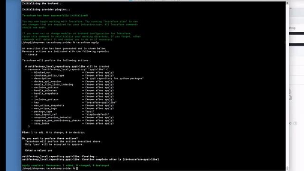Click the resource "artifactory_local_repository" "pypi-libs" line

click(66, 69)
